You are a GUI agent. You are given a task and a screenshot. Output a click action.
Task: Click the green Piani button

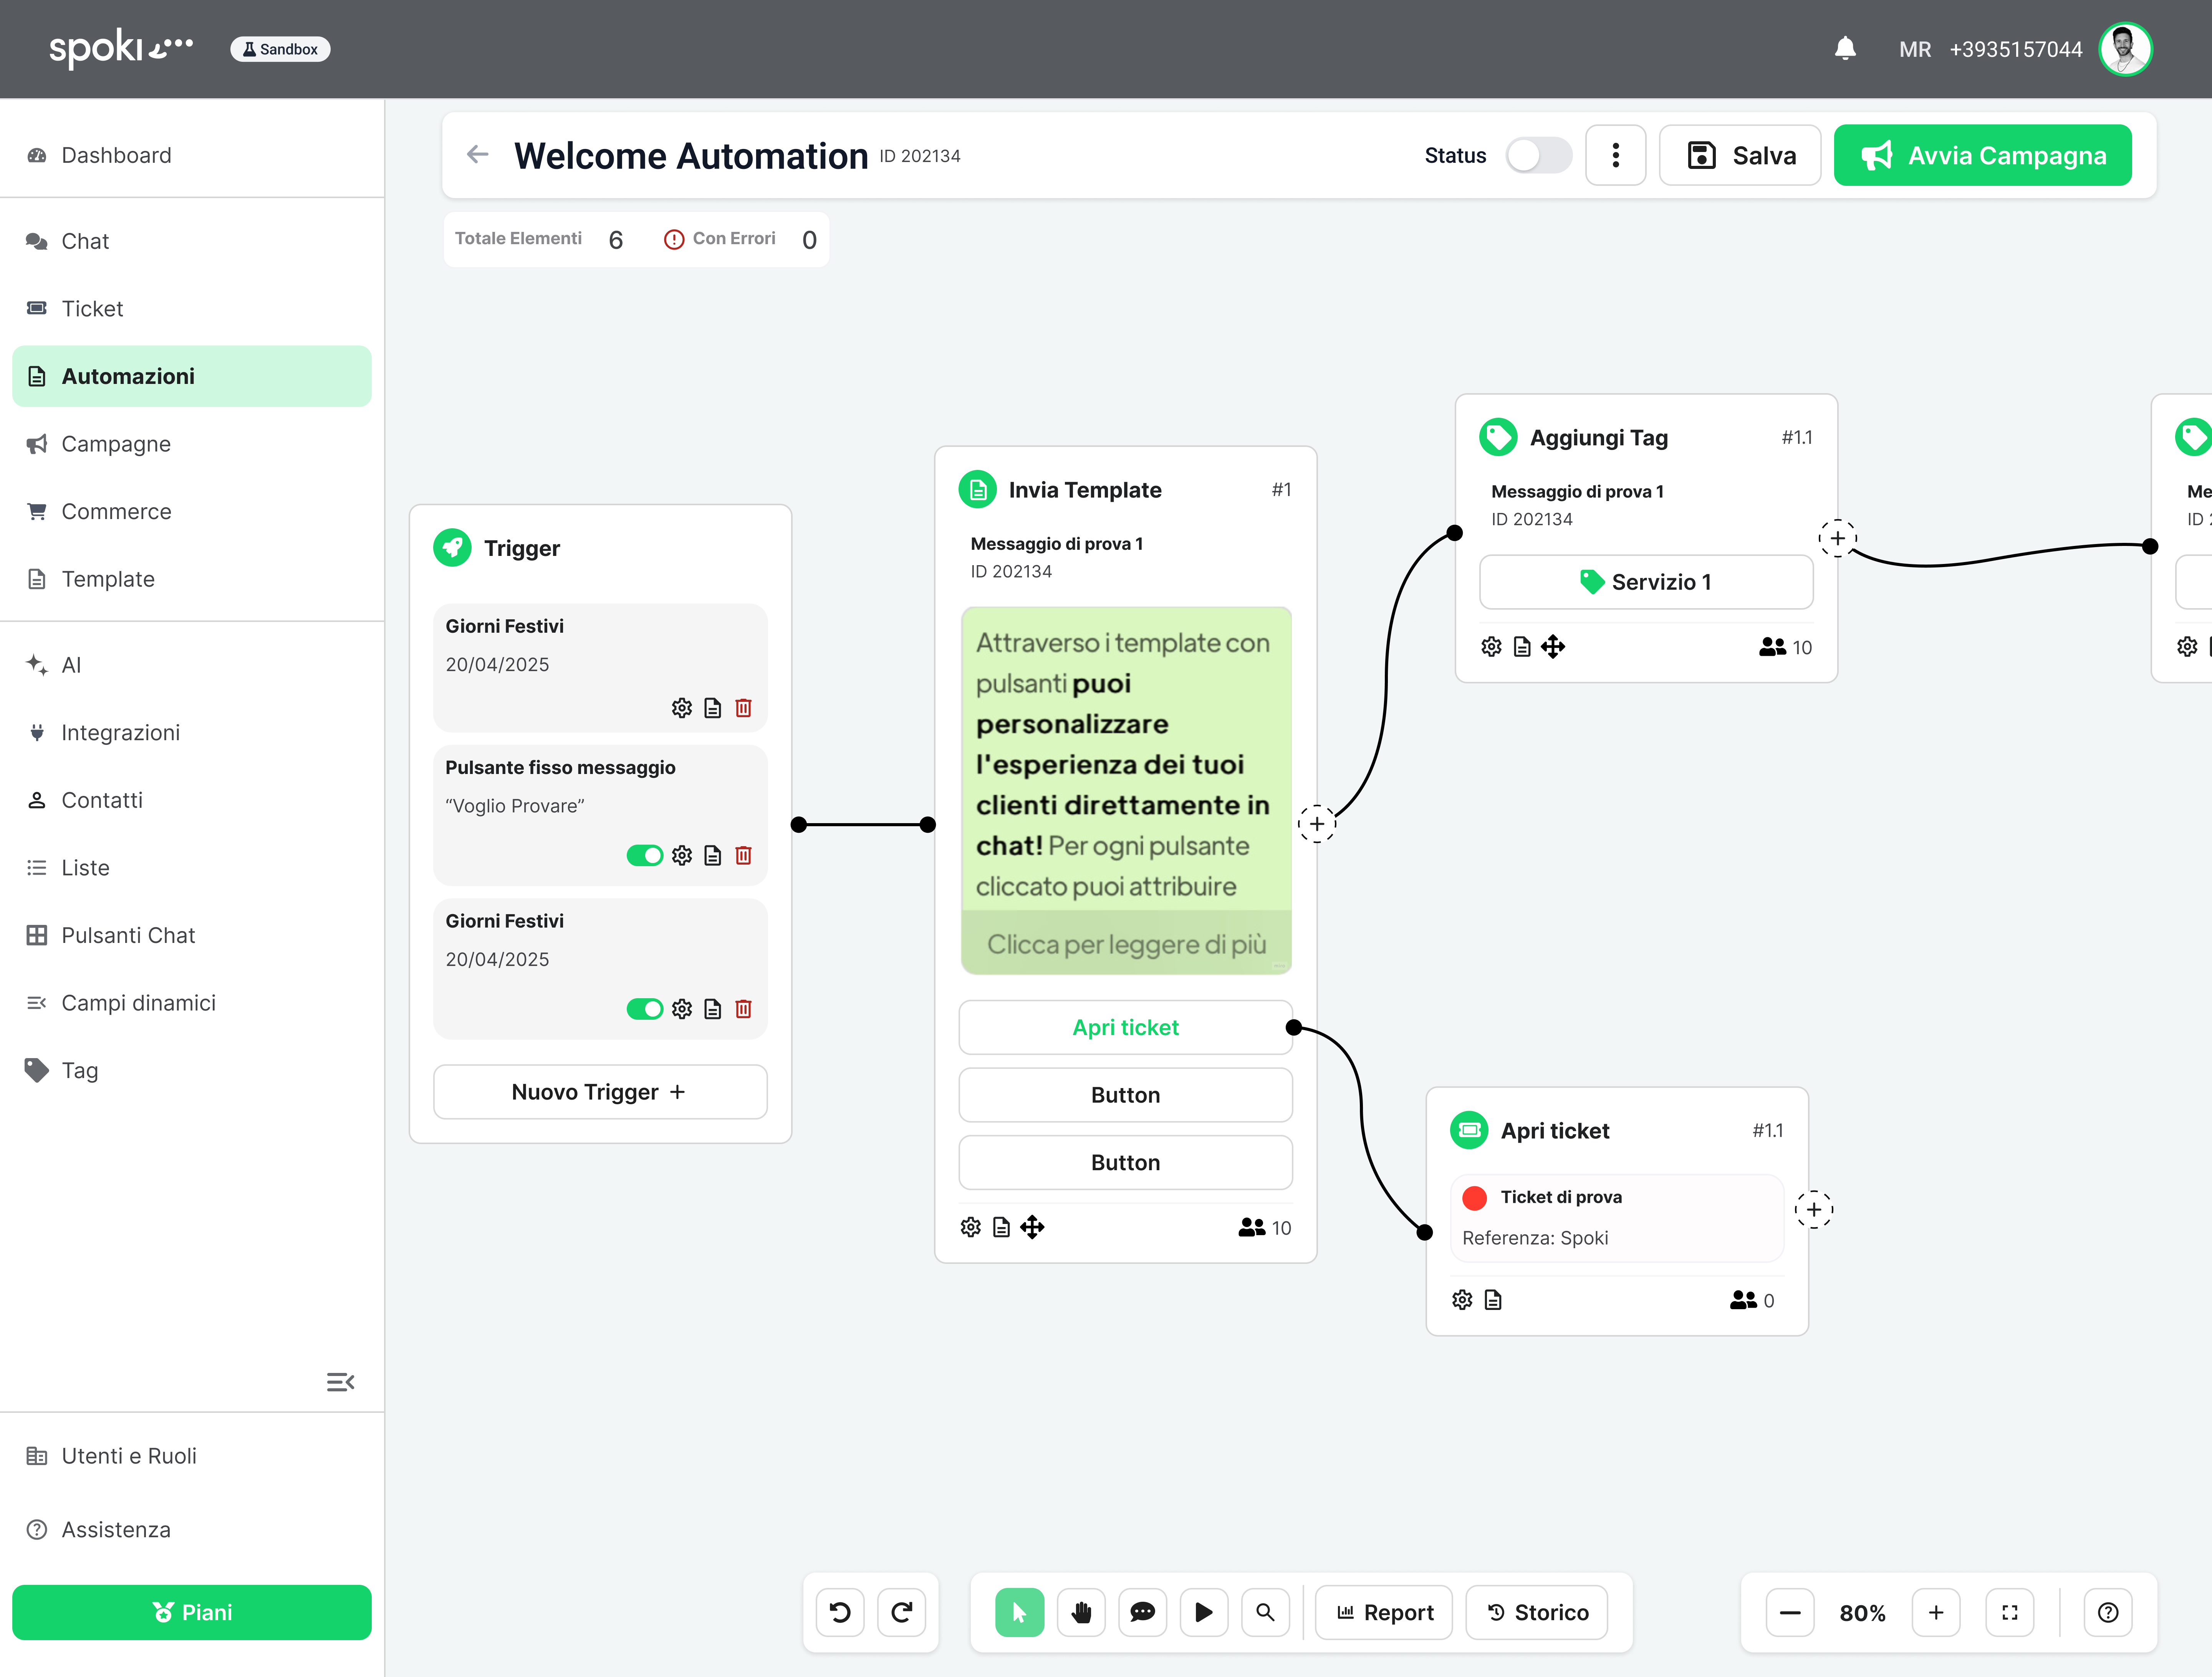(x=192, y=1612)
